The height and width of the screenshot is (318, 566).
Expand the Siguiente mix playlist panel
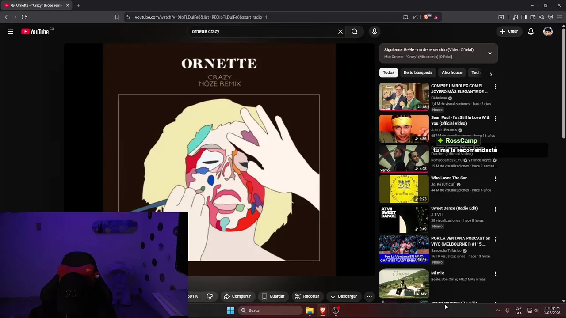(x=490, y=53)
